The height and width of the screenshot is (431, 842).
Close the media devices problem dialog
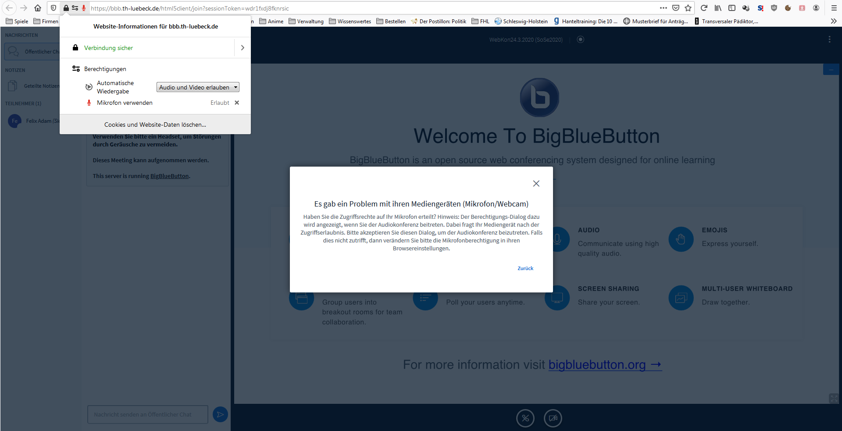click(x=536, y=184)
